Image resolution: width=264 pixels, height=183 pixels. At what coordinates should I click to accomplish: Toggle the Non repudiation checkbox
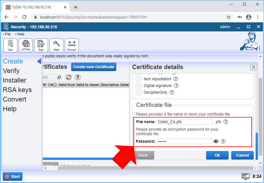tap(138, 79)
